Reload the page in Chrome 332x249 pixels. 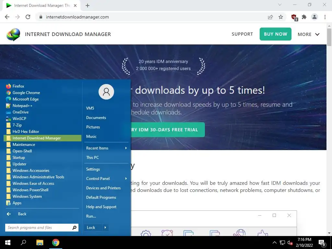pos(28,17)
